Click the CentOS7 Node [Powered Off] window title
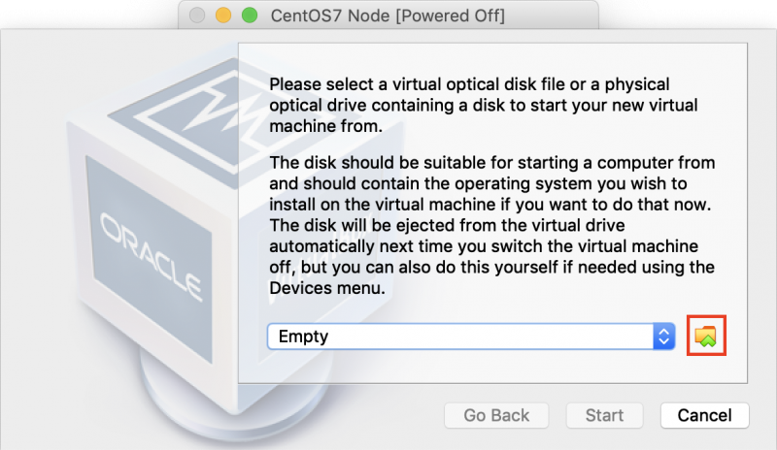777x450 pixels. (388, 16)
